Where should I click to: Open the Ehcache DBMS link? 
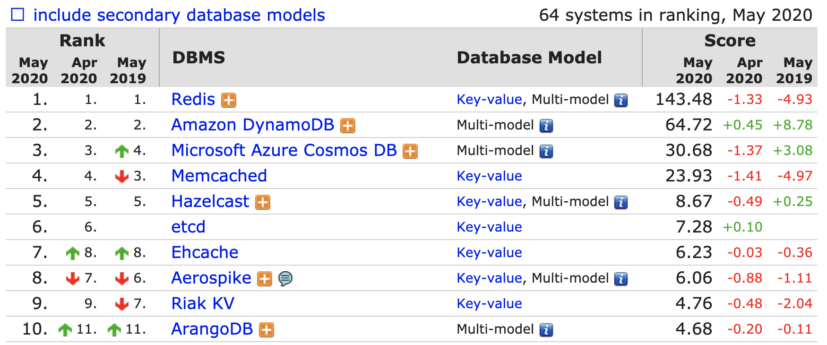(205, 253)
